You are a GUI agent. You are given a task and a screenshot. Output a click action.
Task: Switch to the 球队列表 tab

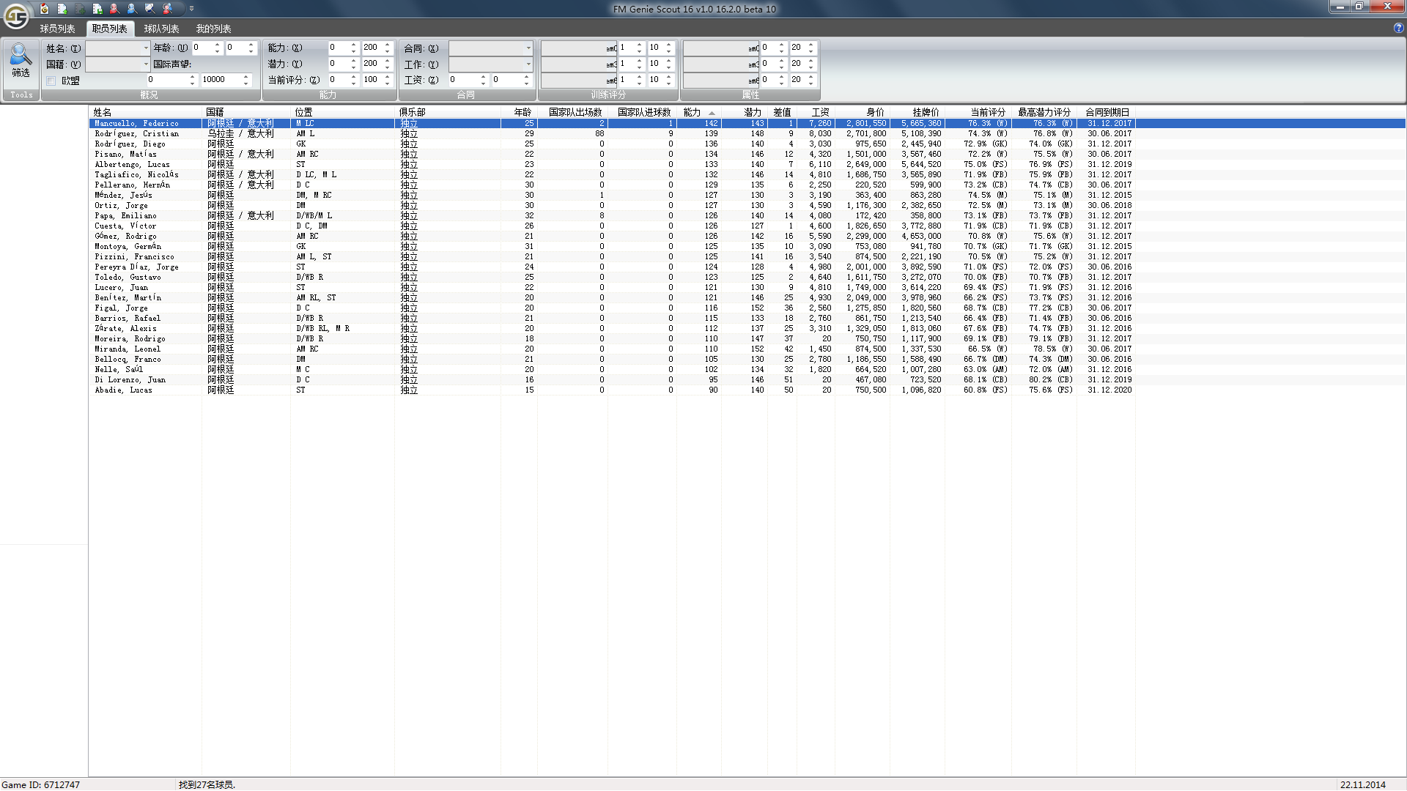point(161,29)
